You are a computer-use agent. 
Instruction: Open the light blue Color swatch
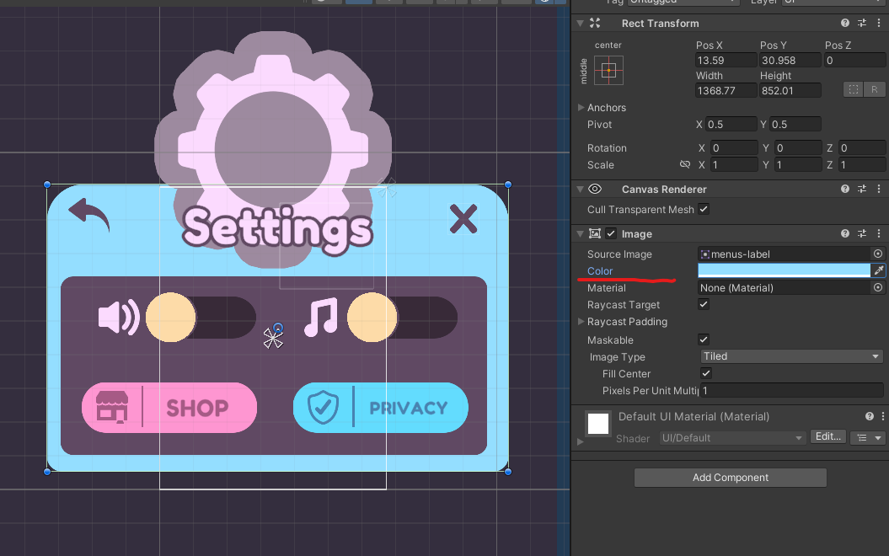[x=784, y=270]
